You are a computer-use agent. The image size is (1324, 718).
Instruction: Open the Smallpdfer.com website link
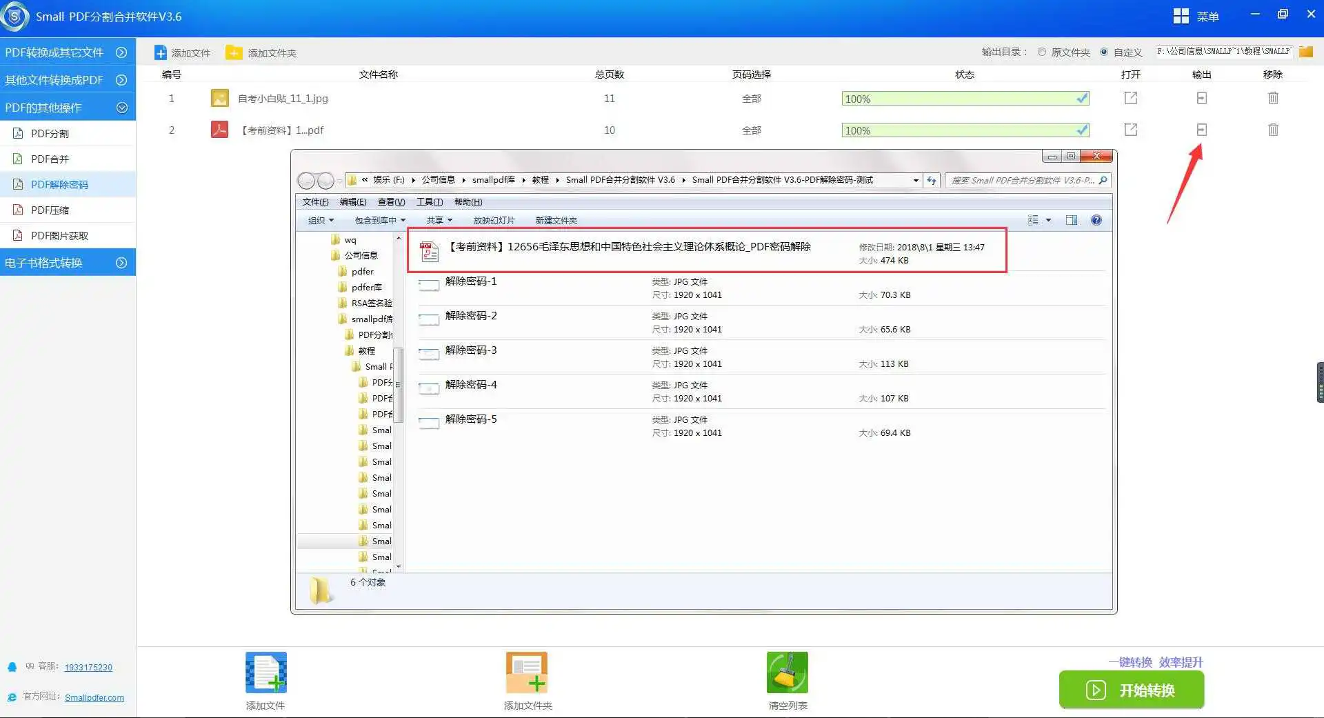(x=94, y=697)
